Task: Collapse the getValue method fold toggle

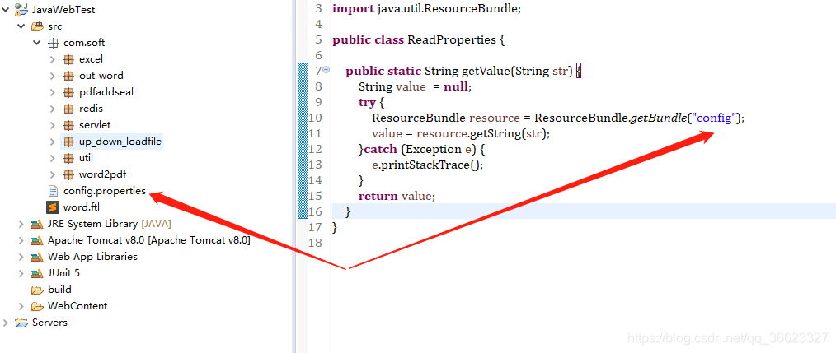Action: [x=326, y=70]
